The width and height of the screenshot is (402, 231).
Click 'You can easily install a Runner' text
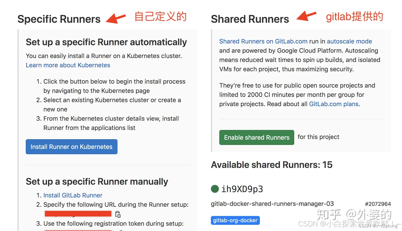(104, 56)
